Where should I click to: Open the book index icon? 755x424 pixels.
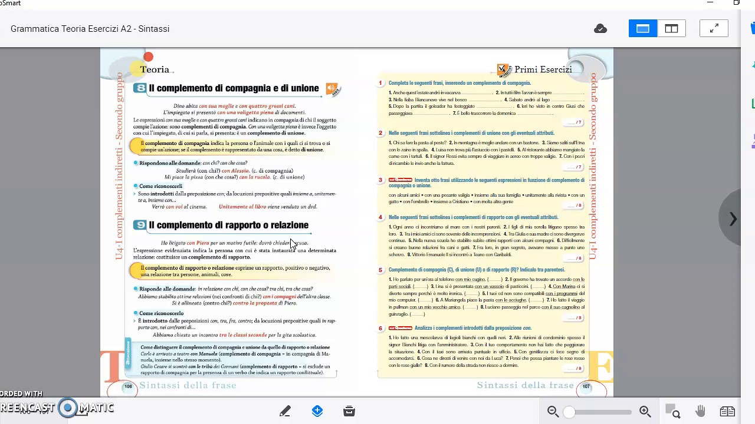point(727,411)
